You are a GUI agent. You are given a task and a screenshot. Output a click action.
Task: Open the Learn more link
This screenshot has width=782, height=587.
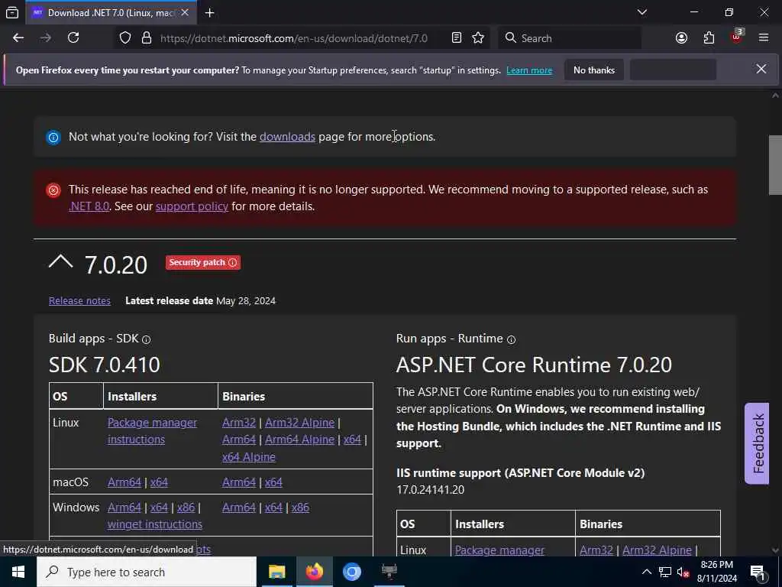[529, 70]
